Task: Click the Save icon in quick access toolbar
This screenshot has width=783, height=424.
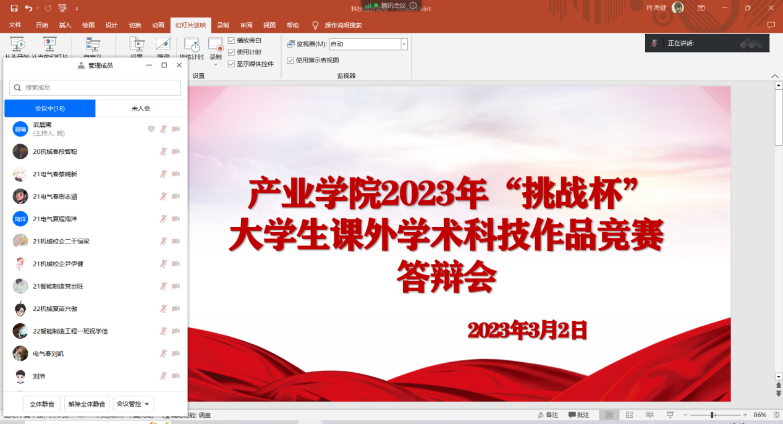Action: coord(14,8)
